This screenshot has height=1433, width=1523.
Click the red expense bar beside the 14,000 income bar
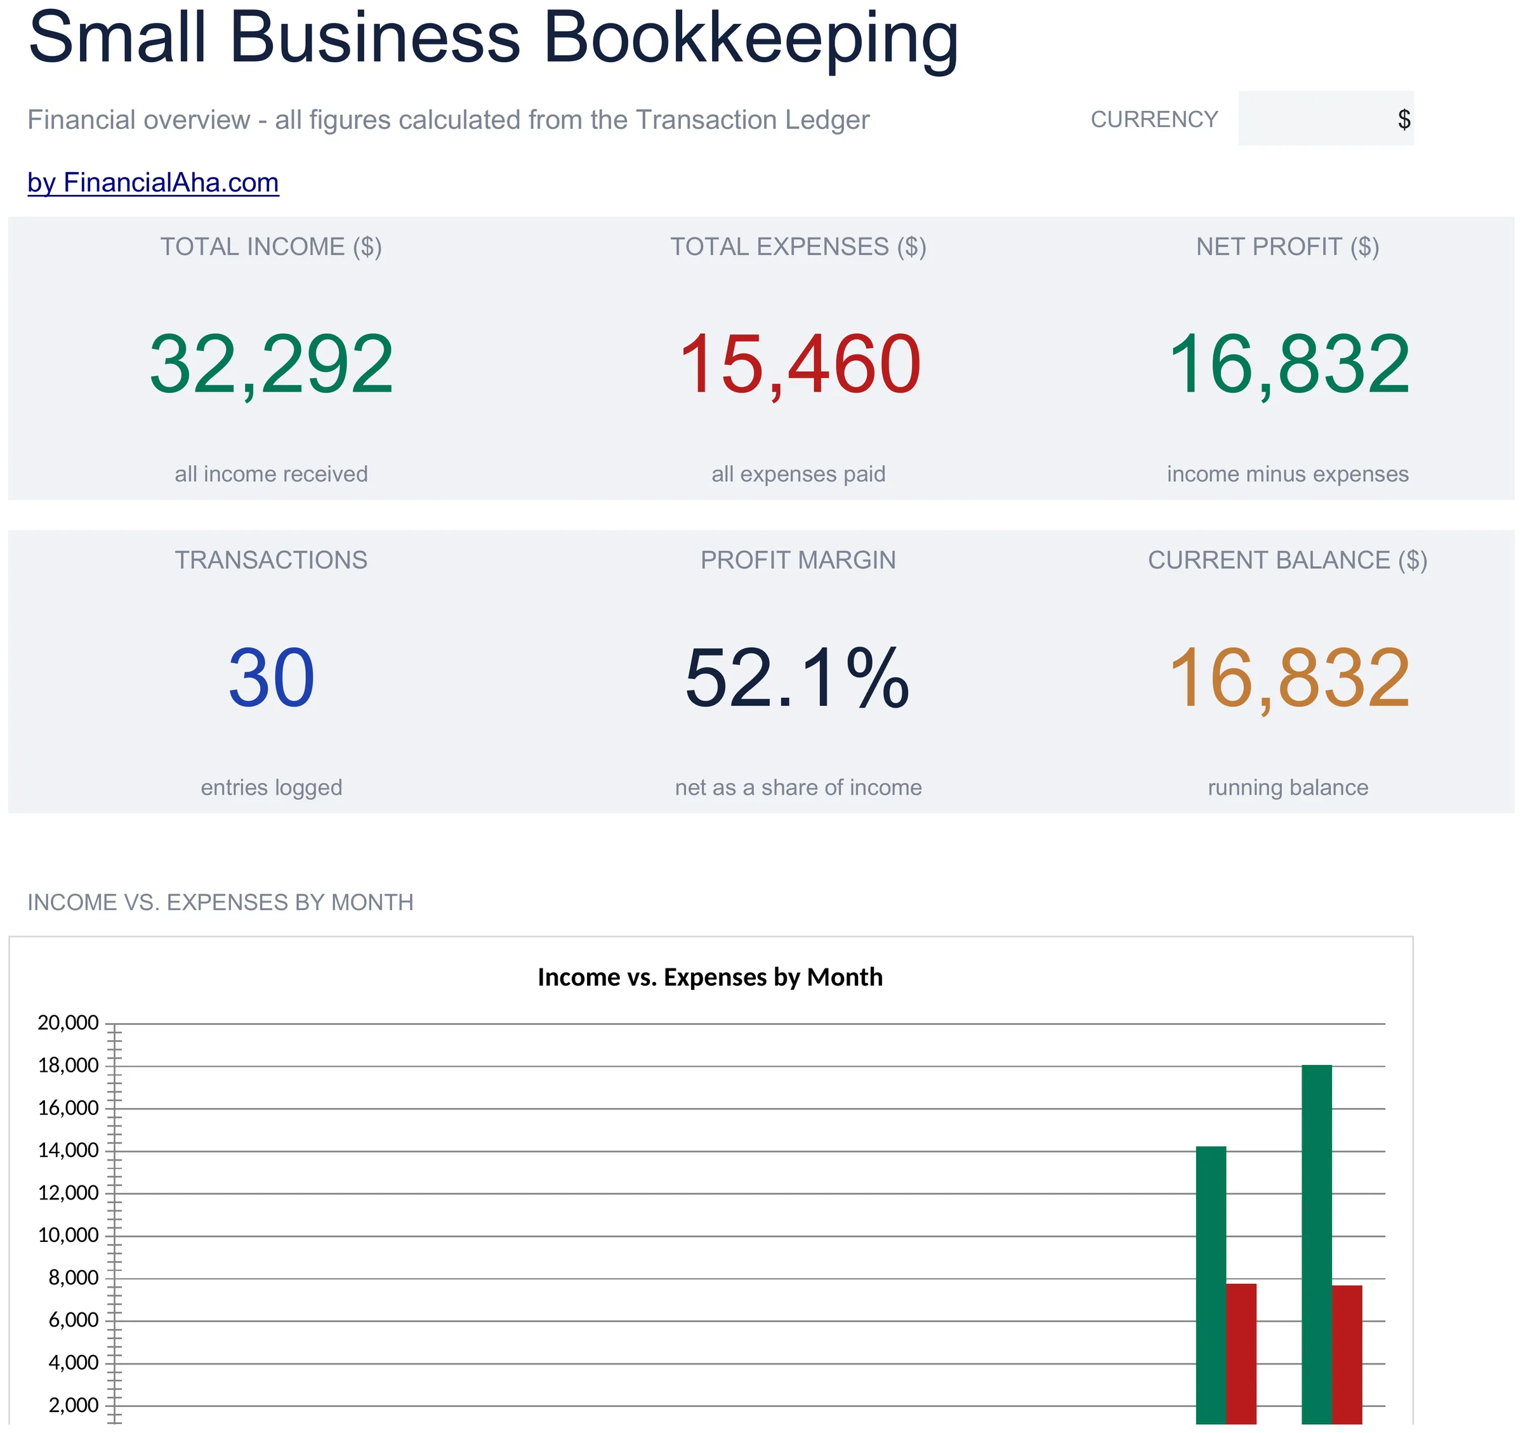tap(1241, 1354)
